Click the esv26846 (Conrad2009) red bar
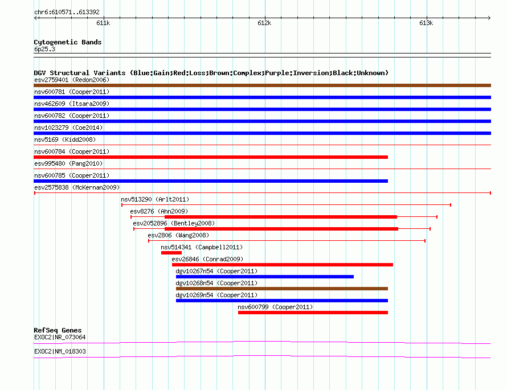This screenshot has height=390, width=507. (283, 265)
